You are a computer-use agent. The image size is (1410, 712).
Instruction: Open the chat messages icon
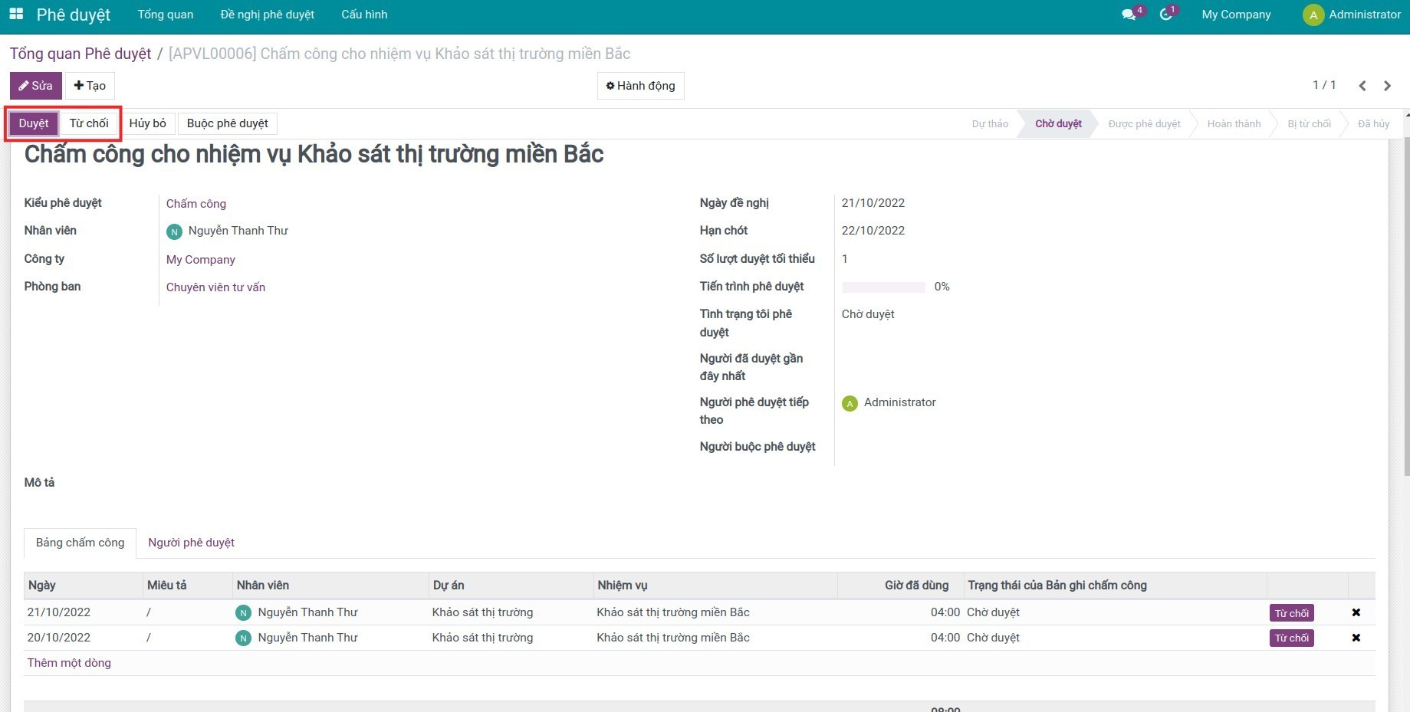pos(1129,15)
